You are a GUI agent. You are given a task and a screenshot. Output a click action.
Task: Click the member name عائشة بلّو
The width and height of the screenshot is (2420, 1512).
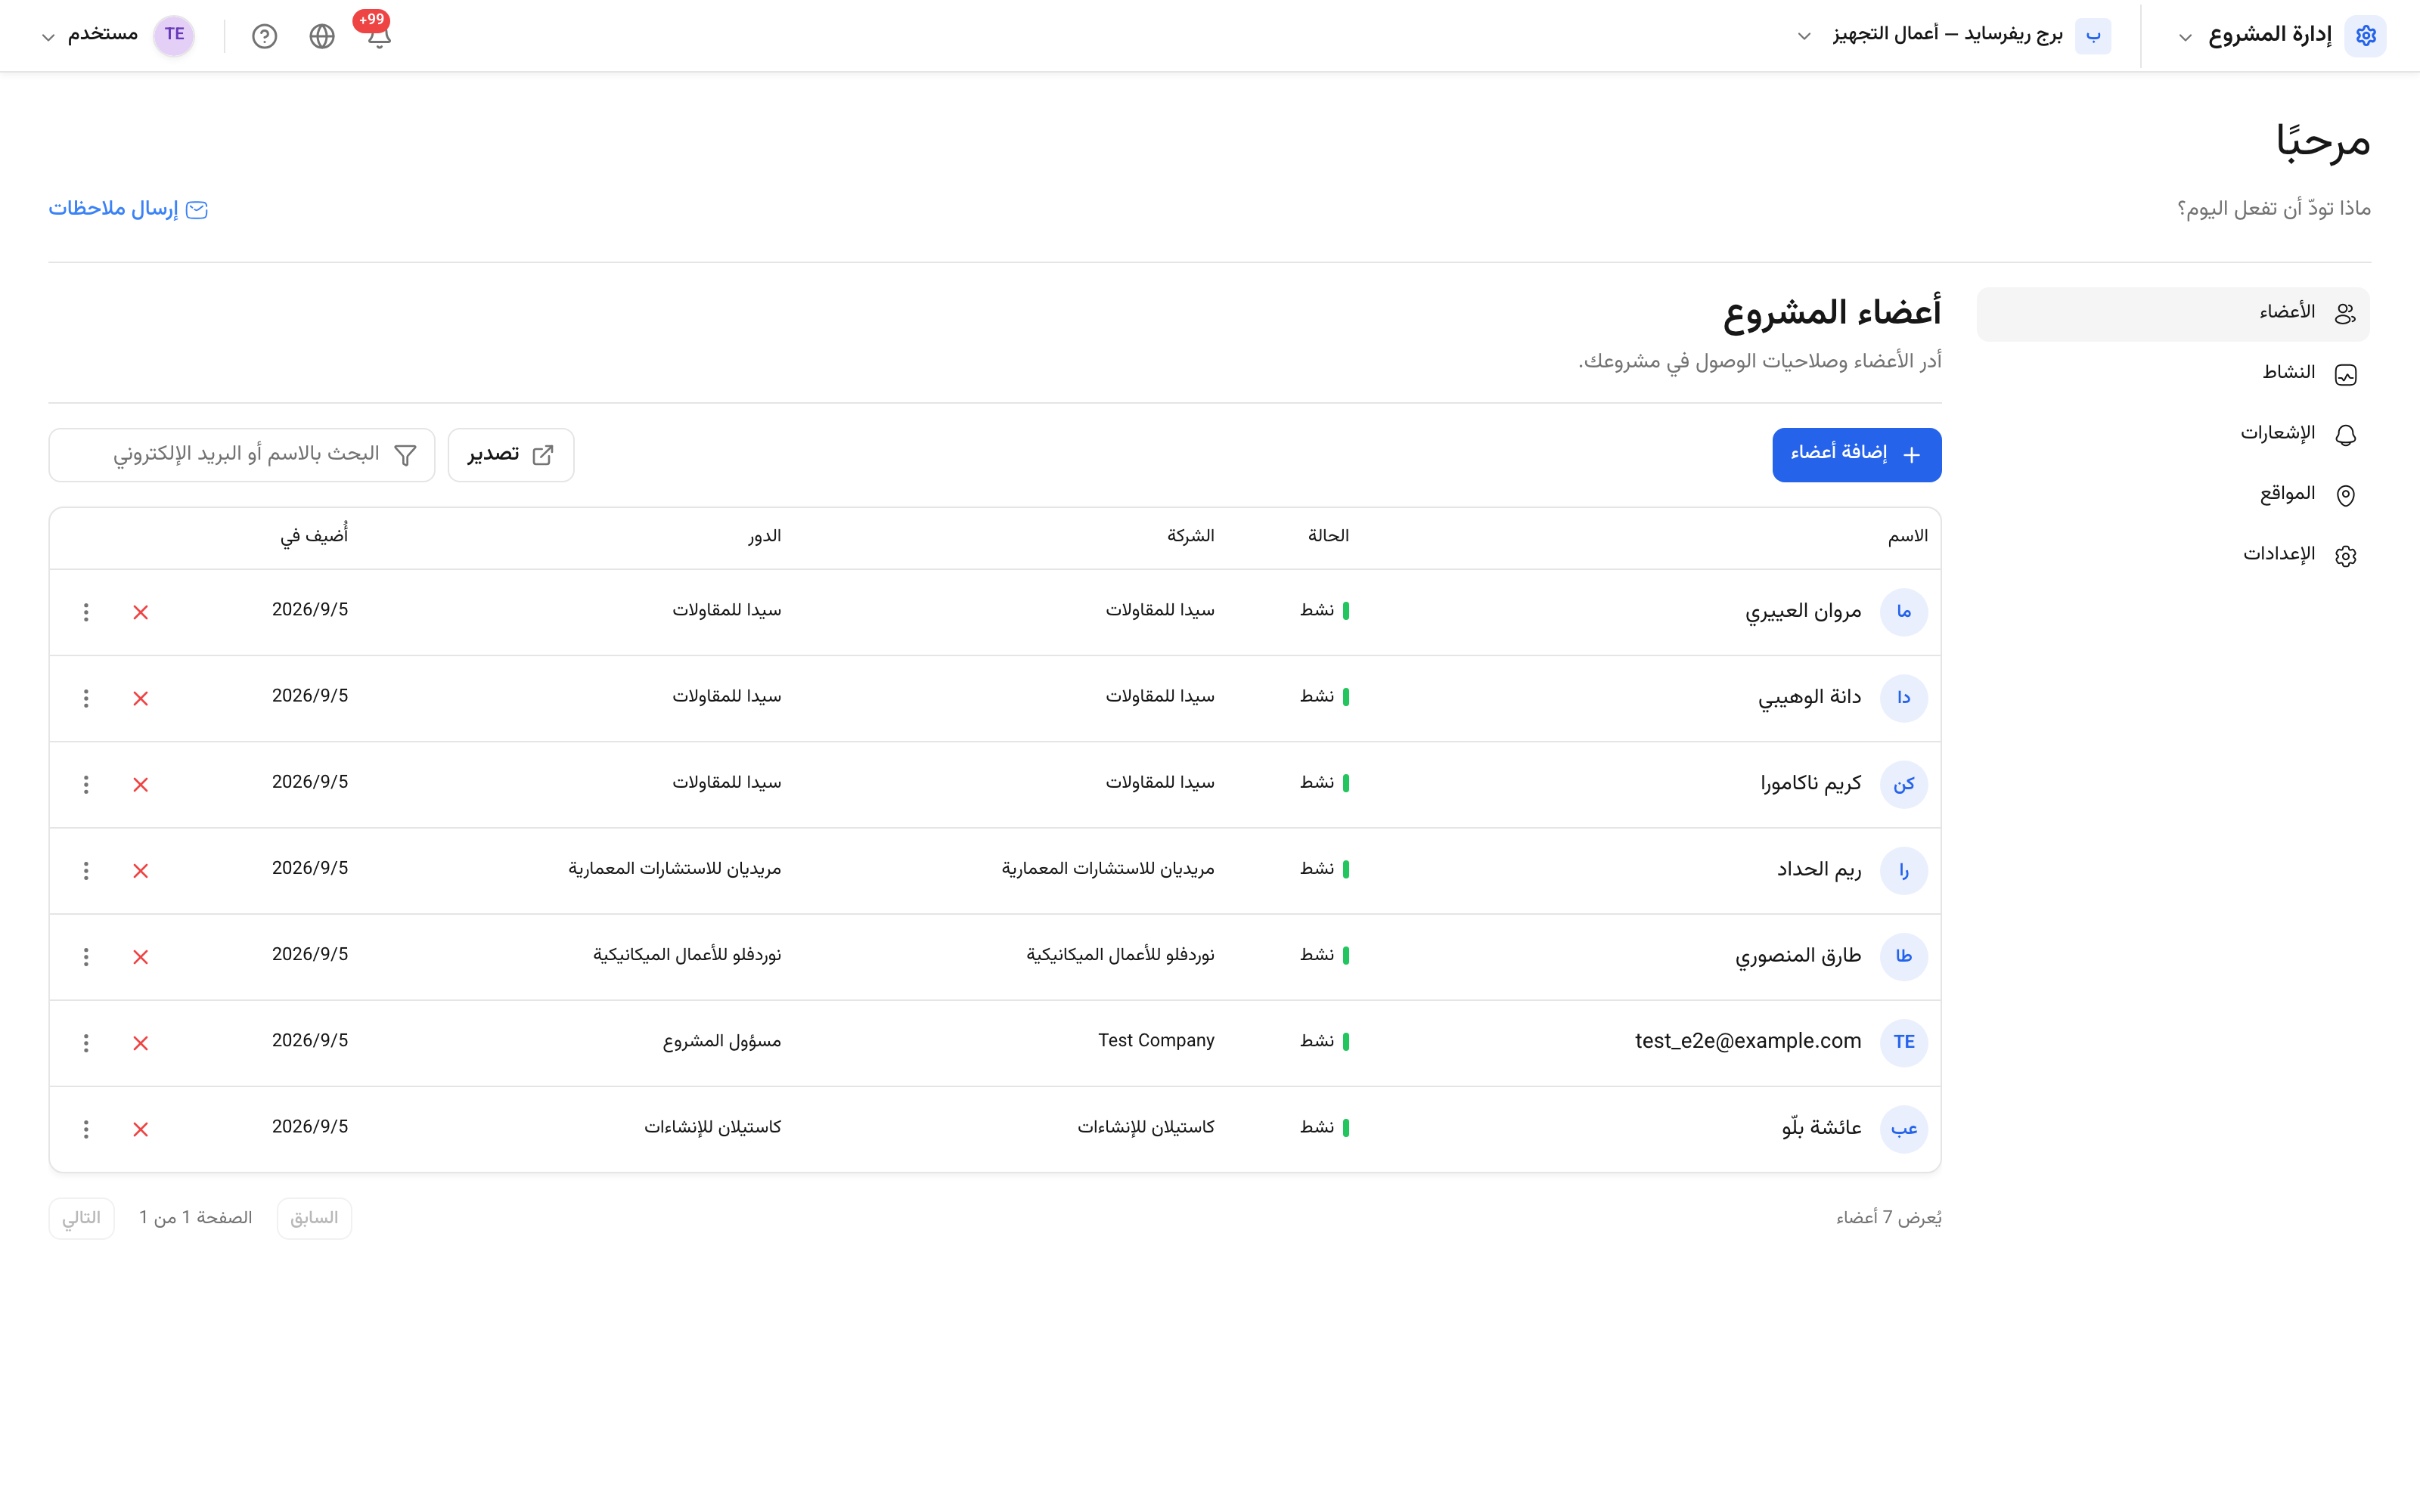coord(1821,1128)
